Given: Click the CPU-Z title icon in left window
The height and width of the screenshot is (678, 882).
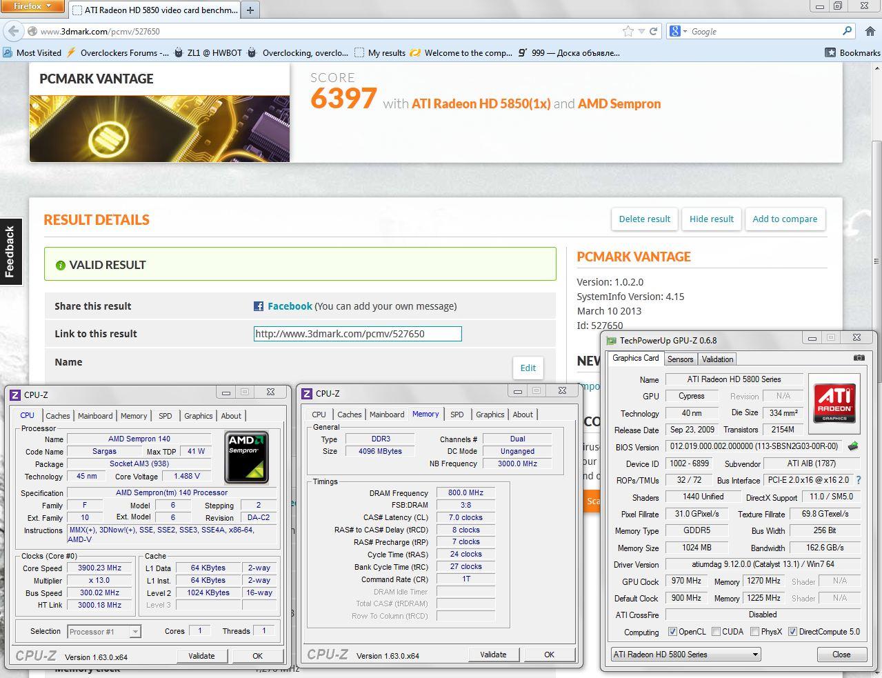Looking at the screenshot, I should (15, 395).
